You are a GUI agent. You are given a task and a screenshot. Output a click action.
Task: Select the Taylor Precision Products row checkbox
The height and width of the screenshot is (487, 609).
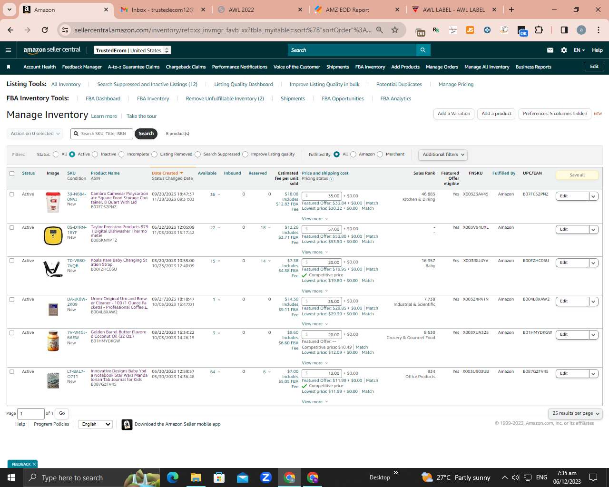point(12,228)
